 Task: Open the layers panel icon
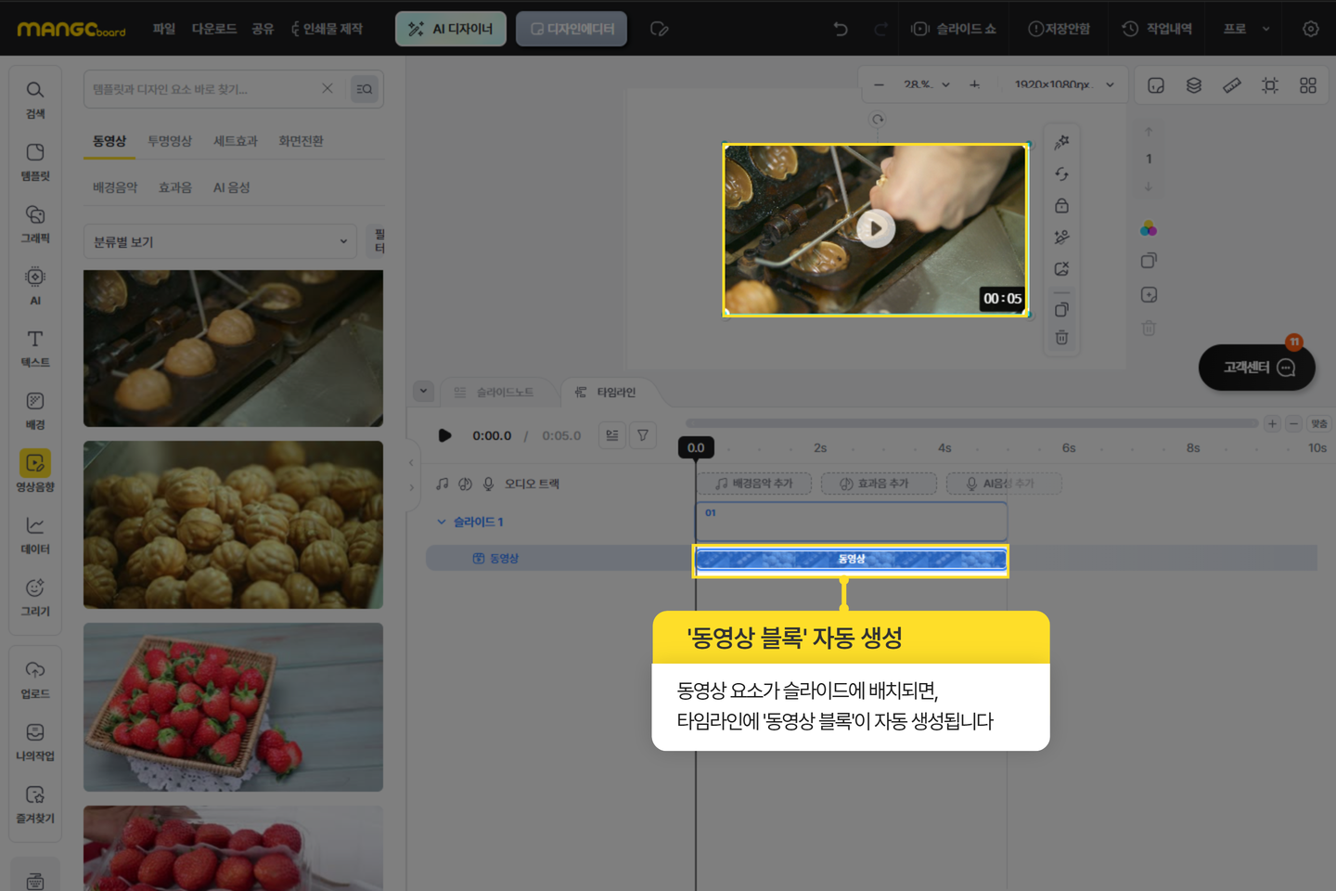click(1194, 85)
